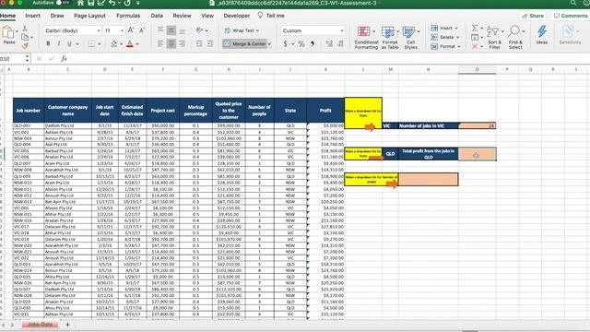Click the Redo icon in the title bar
The width and height of the screenshot is (590, 332).
(x=127, y=3)
